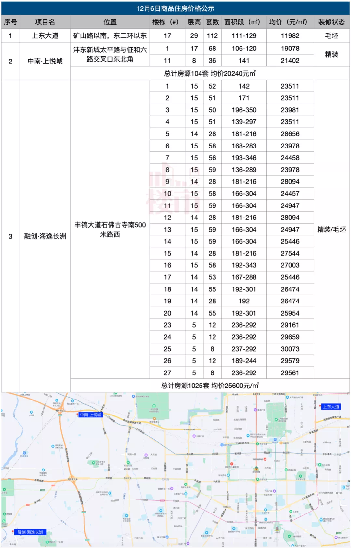Click the 25954 price cell

tap(290, 313)
